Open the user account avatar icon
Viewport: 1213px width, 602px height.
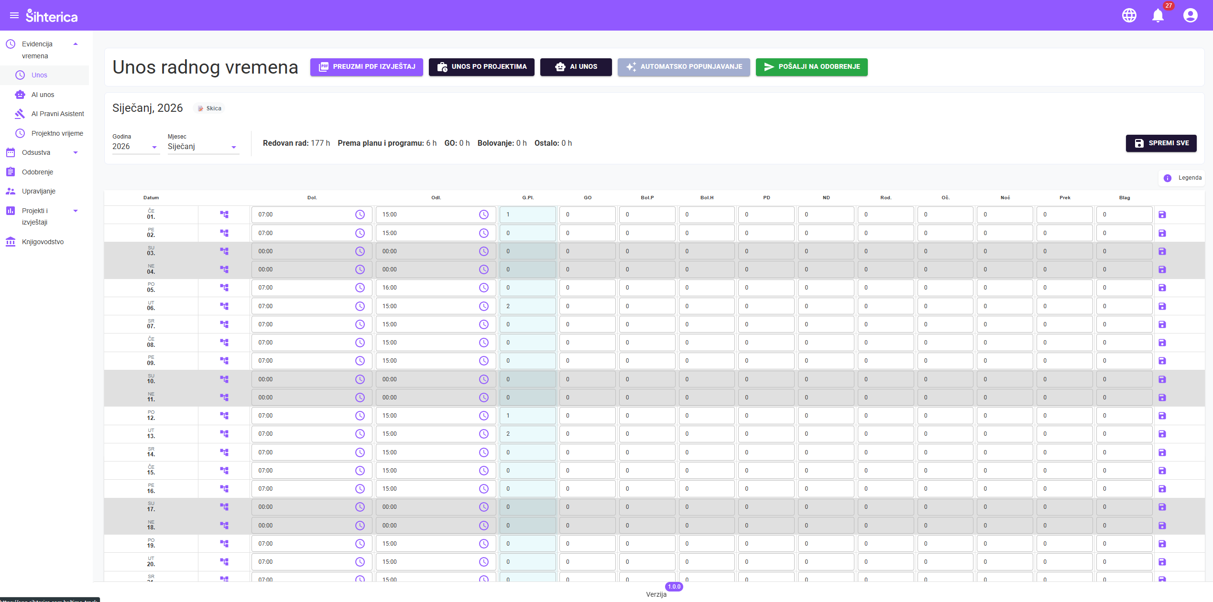pos(1190,16)
